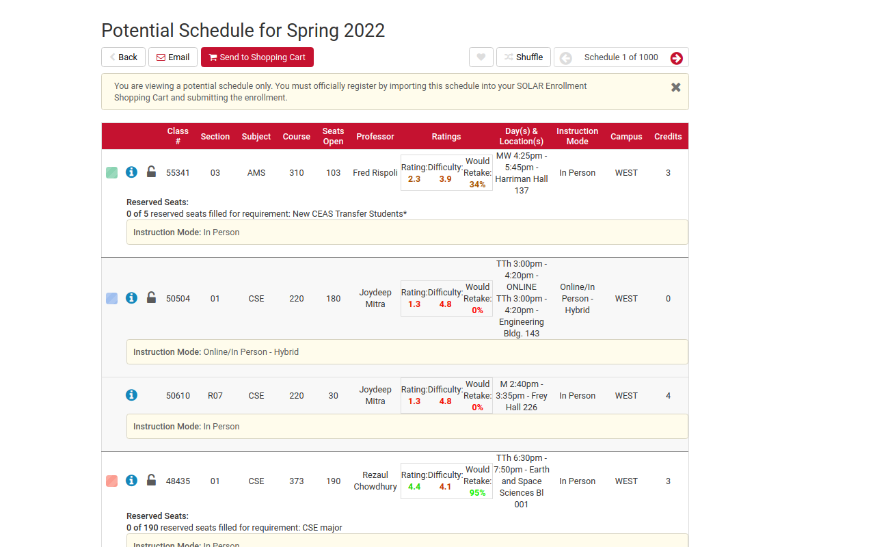Viewport: 875px width, 547px height.
Task: Click the info icon beside class 50504
Action: [x=131, y=298]
